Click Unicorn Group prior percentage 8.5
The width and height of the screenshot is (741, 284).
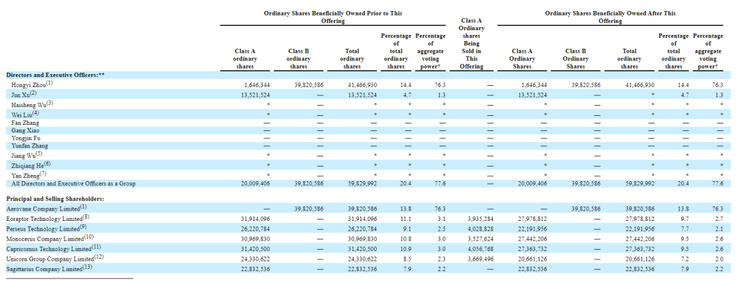click(x=406, y=259)
